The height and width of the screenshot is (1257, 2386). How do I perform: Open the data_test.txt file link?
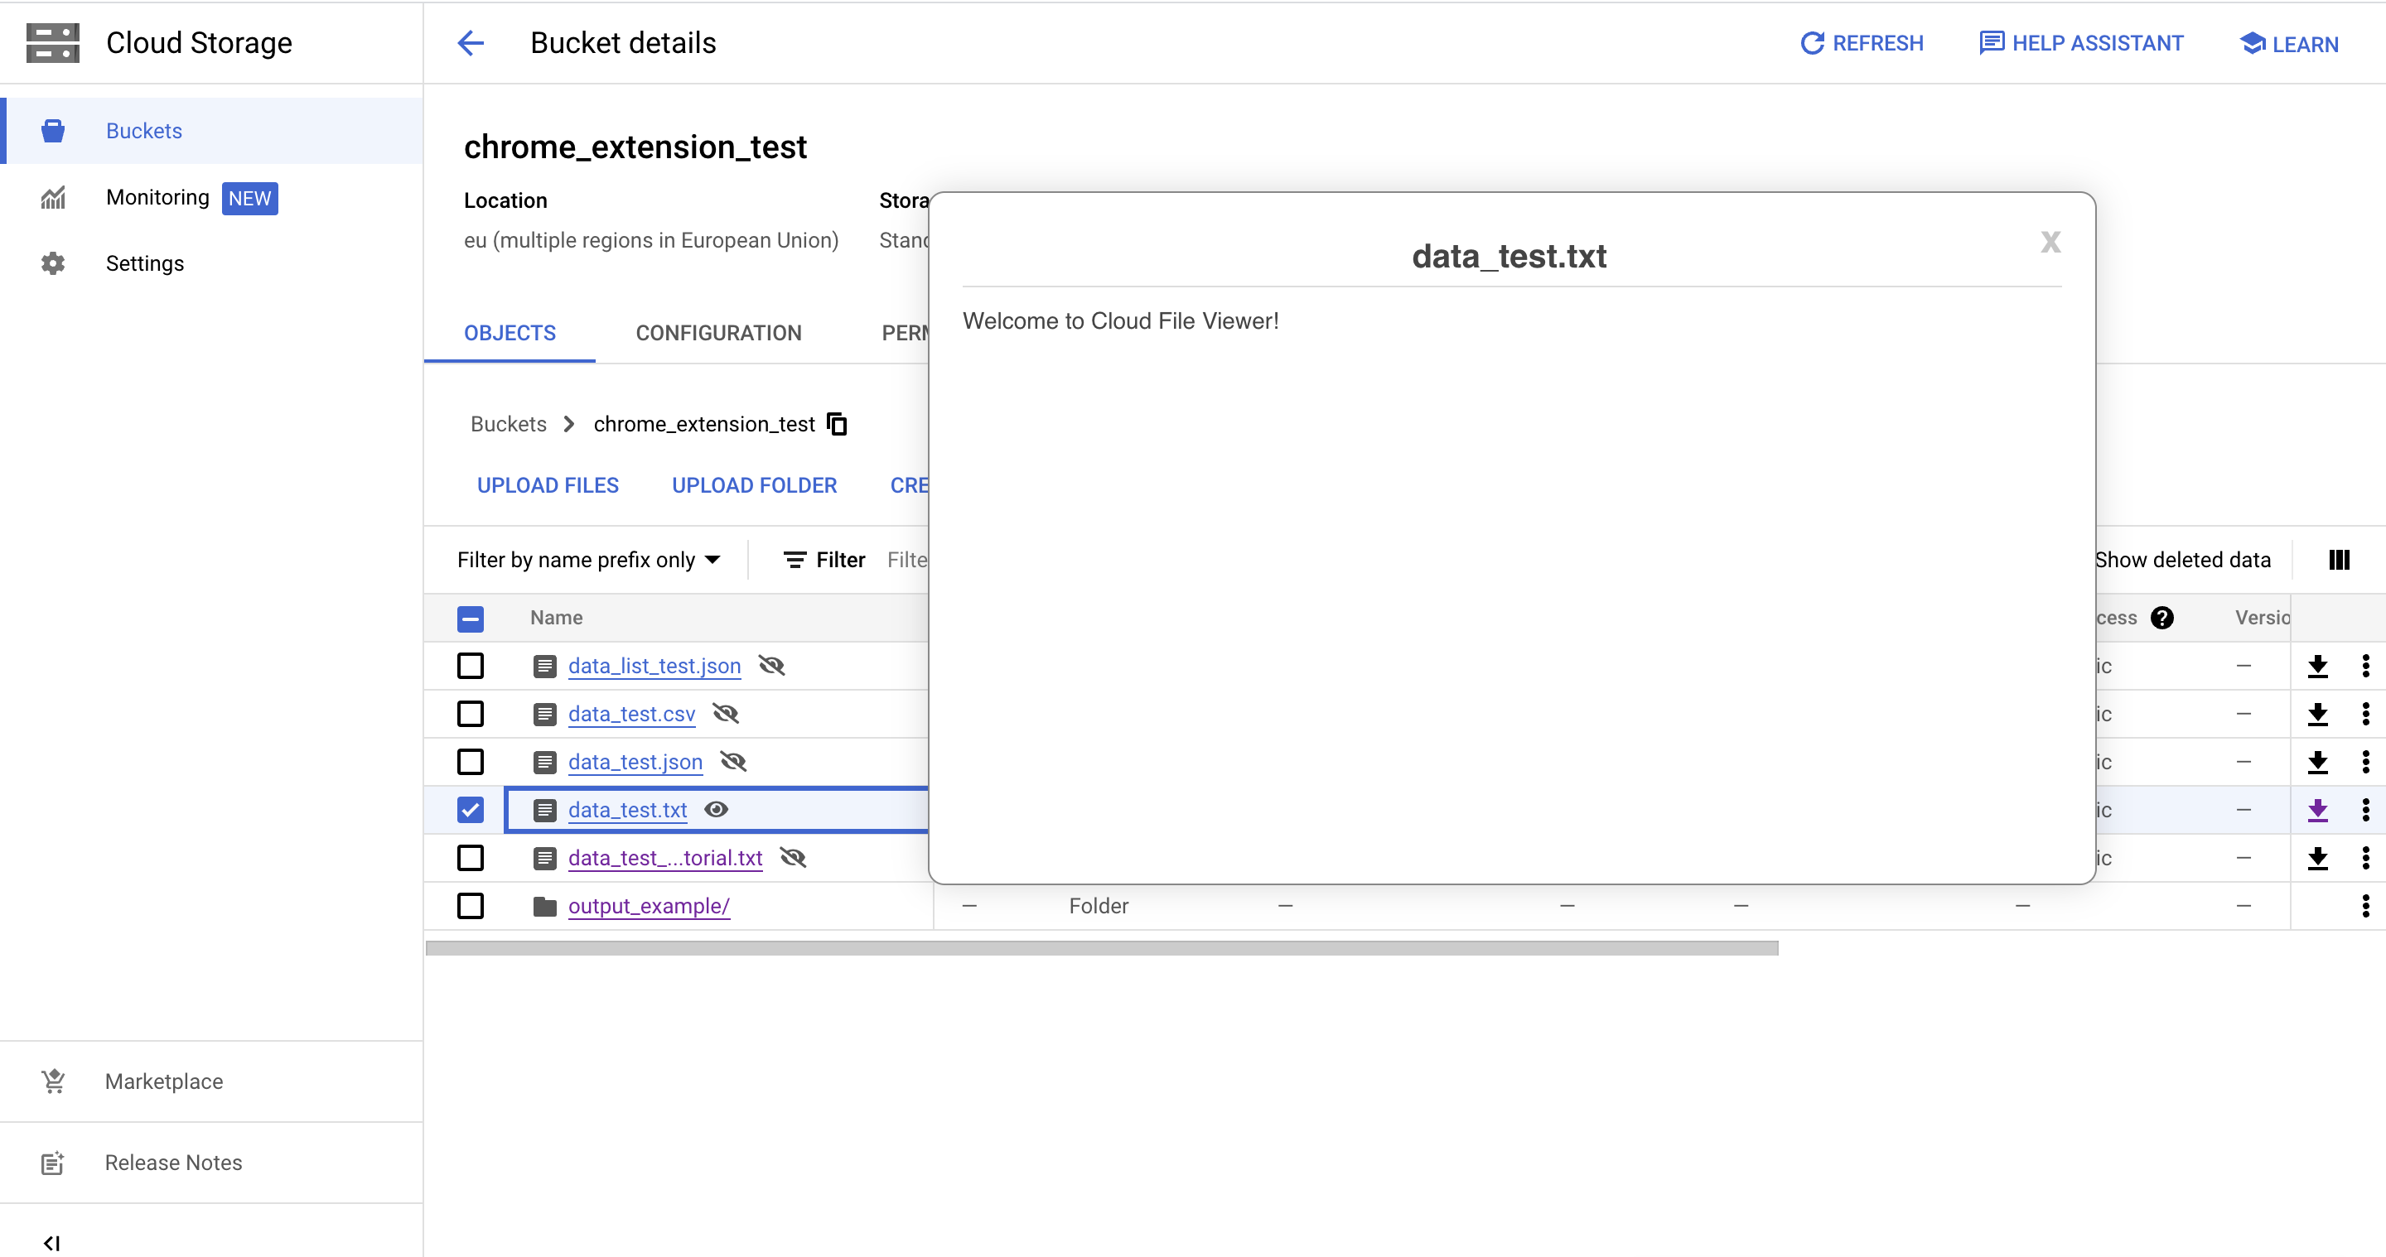[627, 810]
